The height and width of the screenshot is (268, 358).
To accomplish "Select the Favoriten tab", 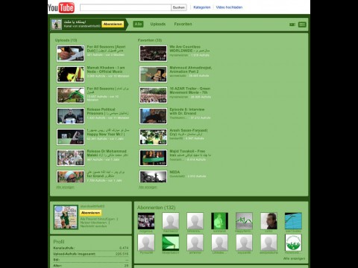I will click(183, 24).
